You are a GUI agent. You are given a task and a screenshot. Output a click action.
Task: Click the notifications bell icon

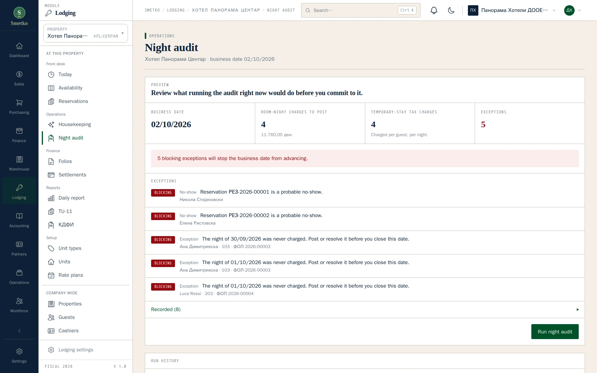(x=434, y=10)
